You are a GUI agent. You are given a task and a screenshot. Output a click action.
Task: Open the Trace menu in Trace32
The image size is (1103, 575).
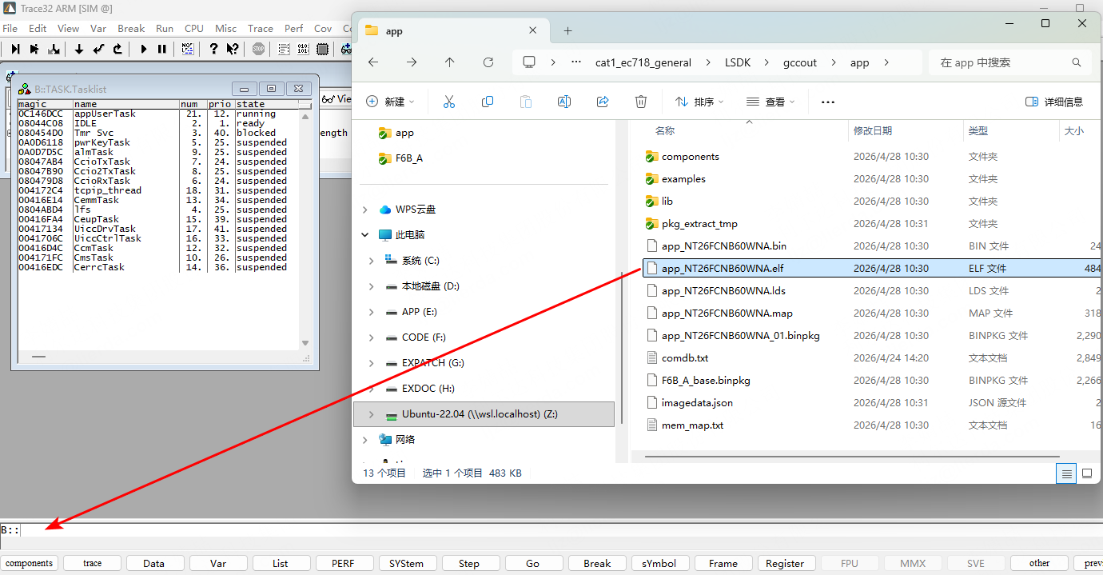(x=260, y=28)
